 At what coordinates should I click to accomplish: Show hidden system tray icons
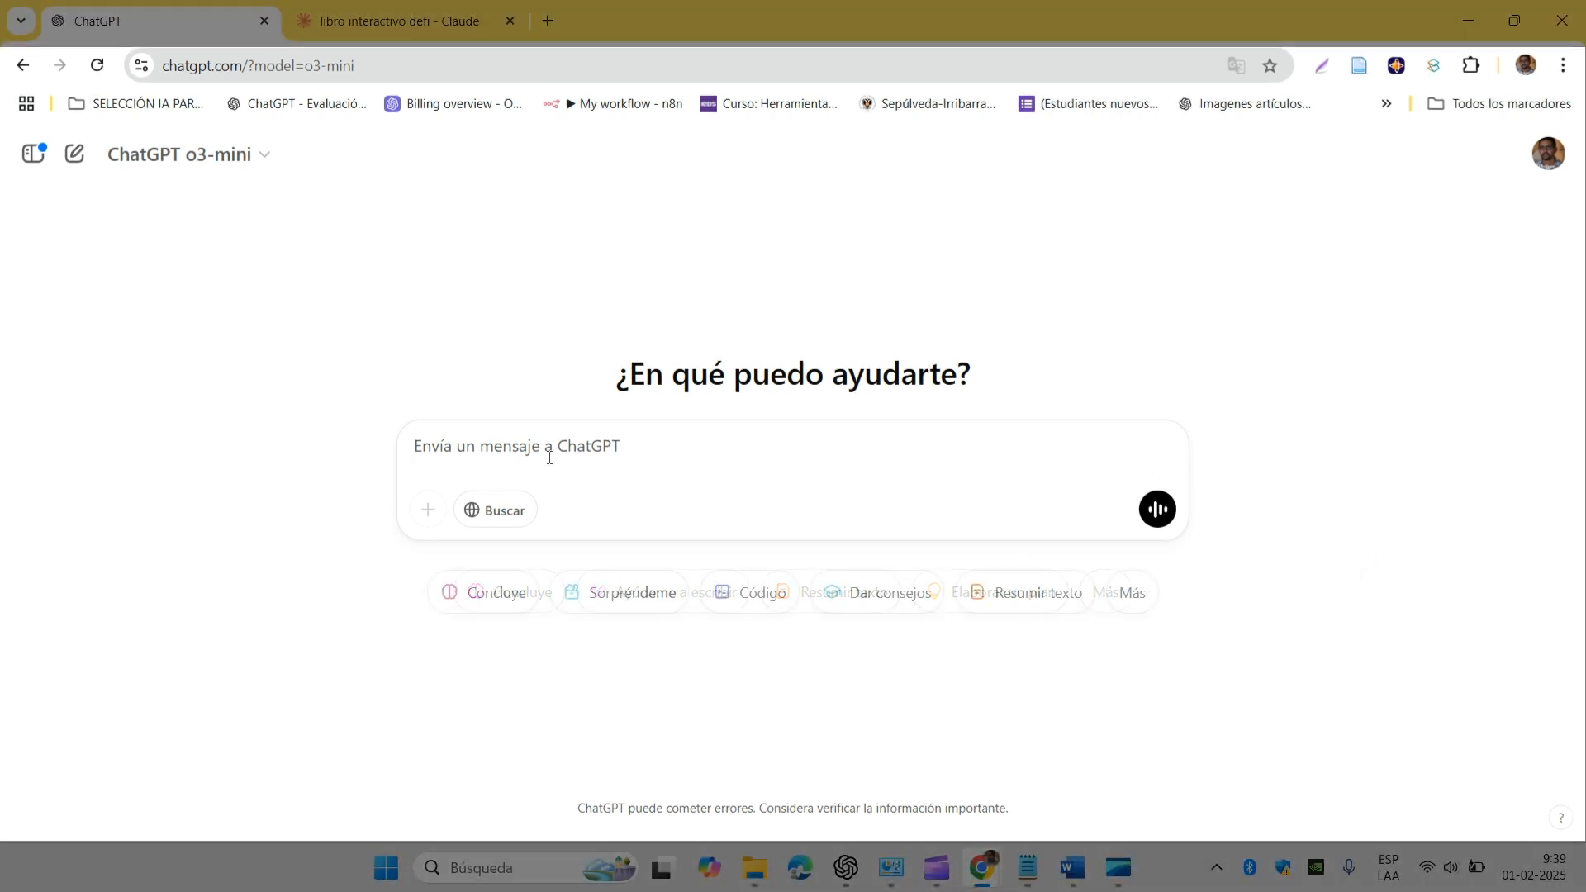pyautogui.click(x=1216, y=867)
